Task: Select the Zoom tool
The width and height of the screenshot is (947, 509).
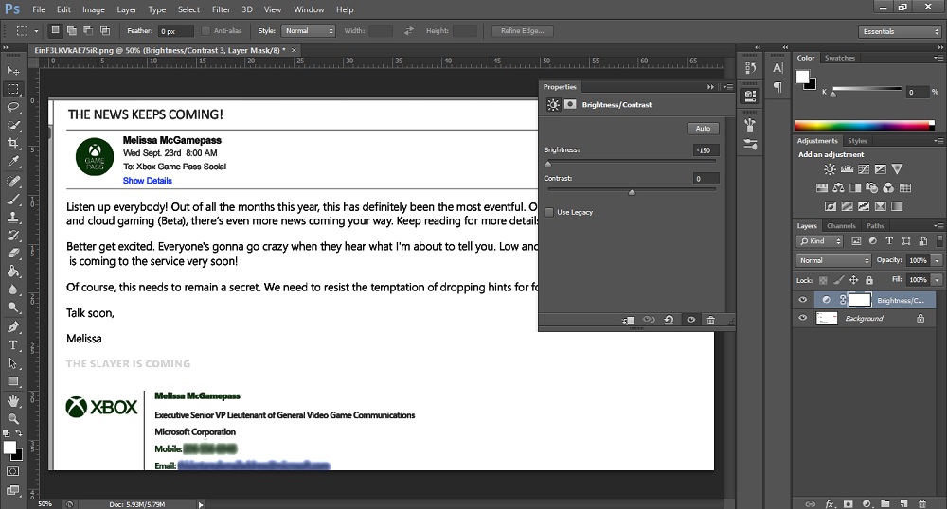Action: point(13,418)
